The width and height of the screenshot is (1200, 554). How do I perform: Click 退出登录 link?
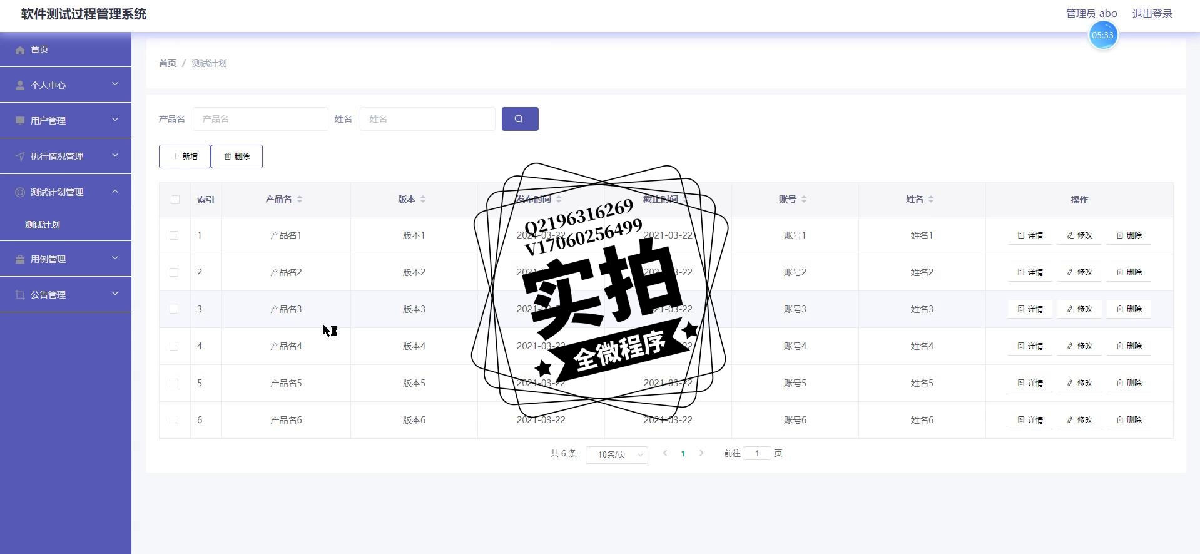pyautogui.click(x=1152, y=14)
